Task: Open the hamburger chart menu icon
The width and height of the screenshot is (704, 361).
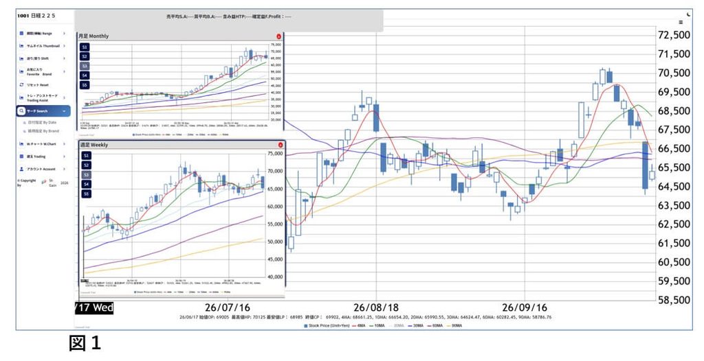Action: coord(681,23)
